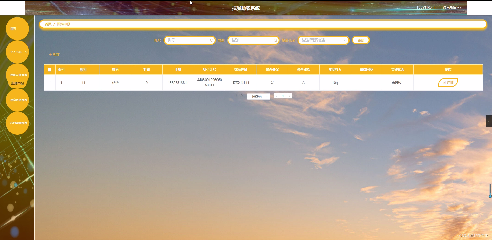Expand the 10条/页 page size selector
Image resolution: width=492 pixels, height=240 pixels.
(258, 96)
